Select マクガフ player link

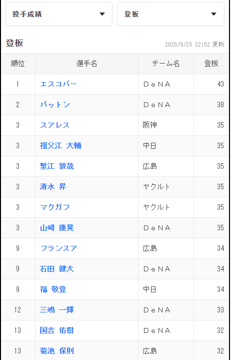(x=55, y=207)
